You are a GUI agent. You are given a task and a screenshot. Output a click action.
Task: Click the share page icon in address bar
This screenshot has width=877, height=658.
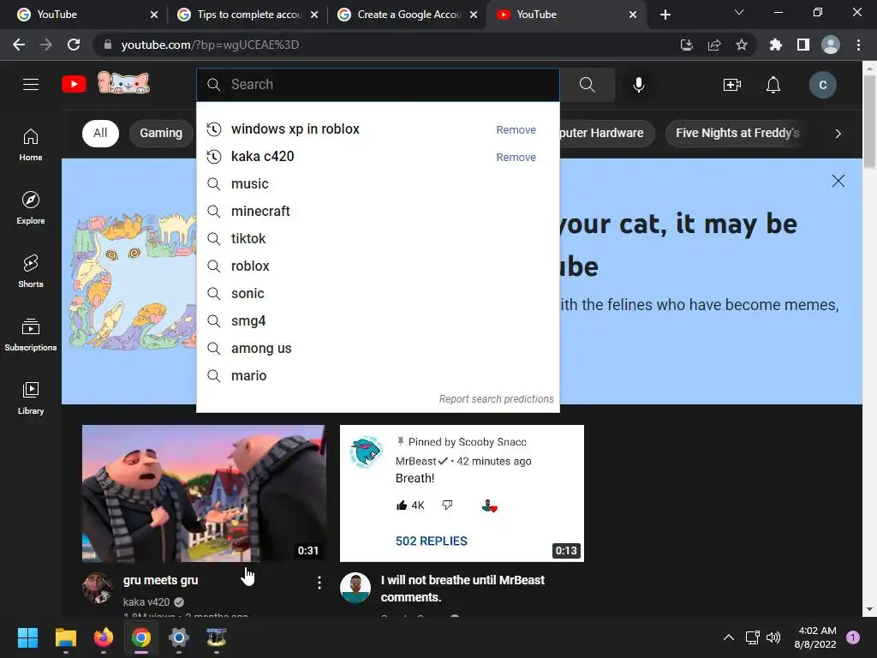click(x=714, y=45)
